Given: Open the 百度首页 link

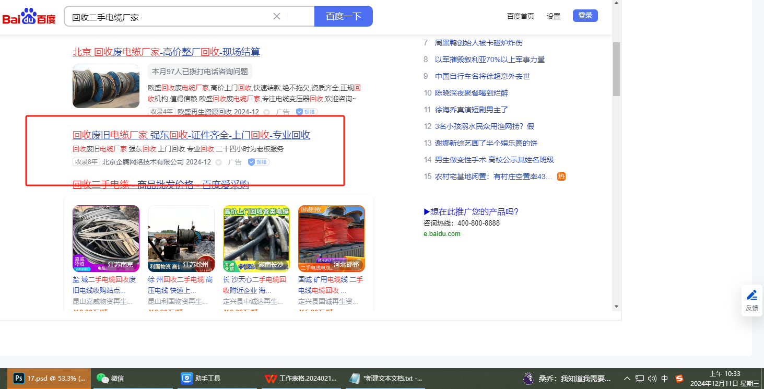Looking at the screenshot, I should 521,16.
